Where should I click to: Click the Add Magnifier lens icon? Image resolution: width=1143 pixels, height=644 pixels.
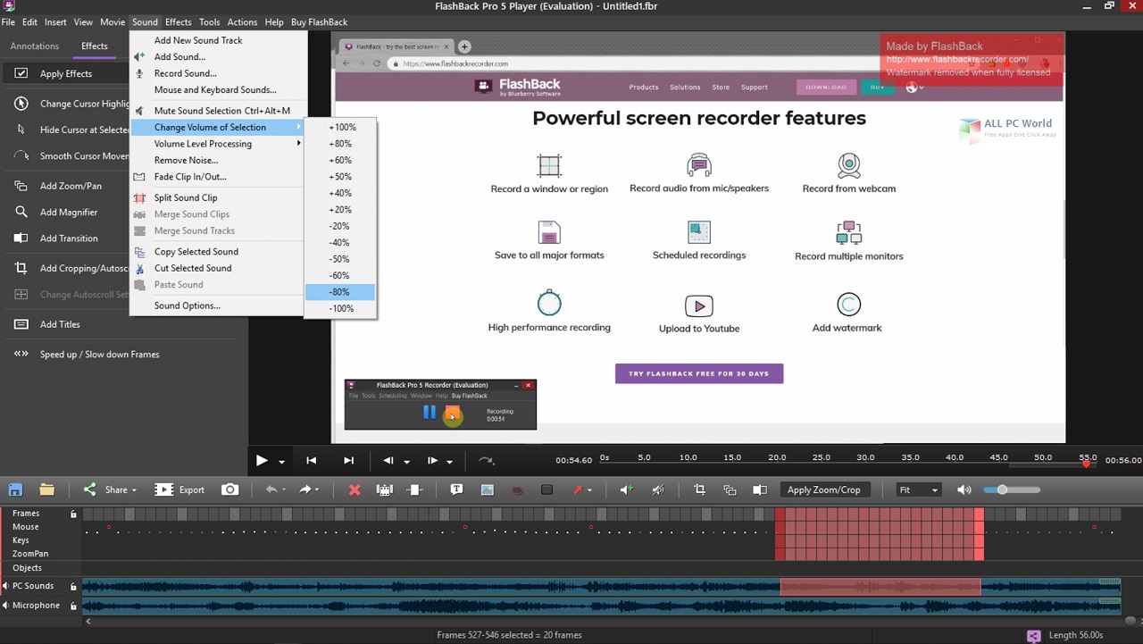[21, 212]
